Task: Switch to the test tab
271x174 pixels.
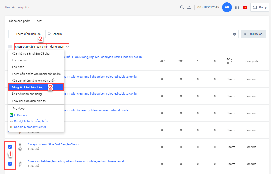Action: pyautogui.click(x=40, y=21)
